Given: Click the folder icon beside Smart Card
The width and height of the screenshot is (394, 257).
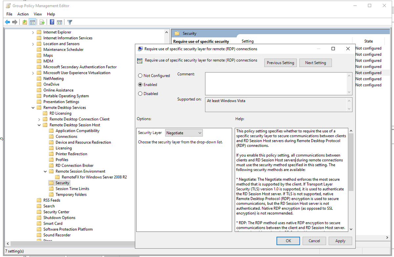Looking at the screenshot, I should click(39, 224).
